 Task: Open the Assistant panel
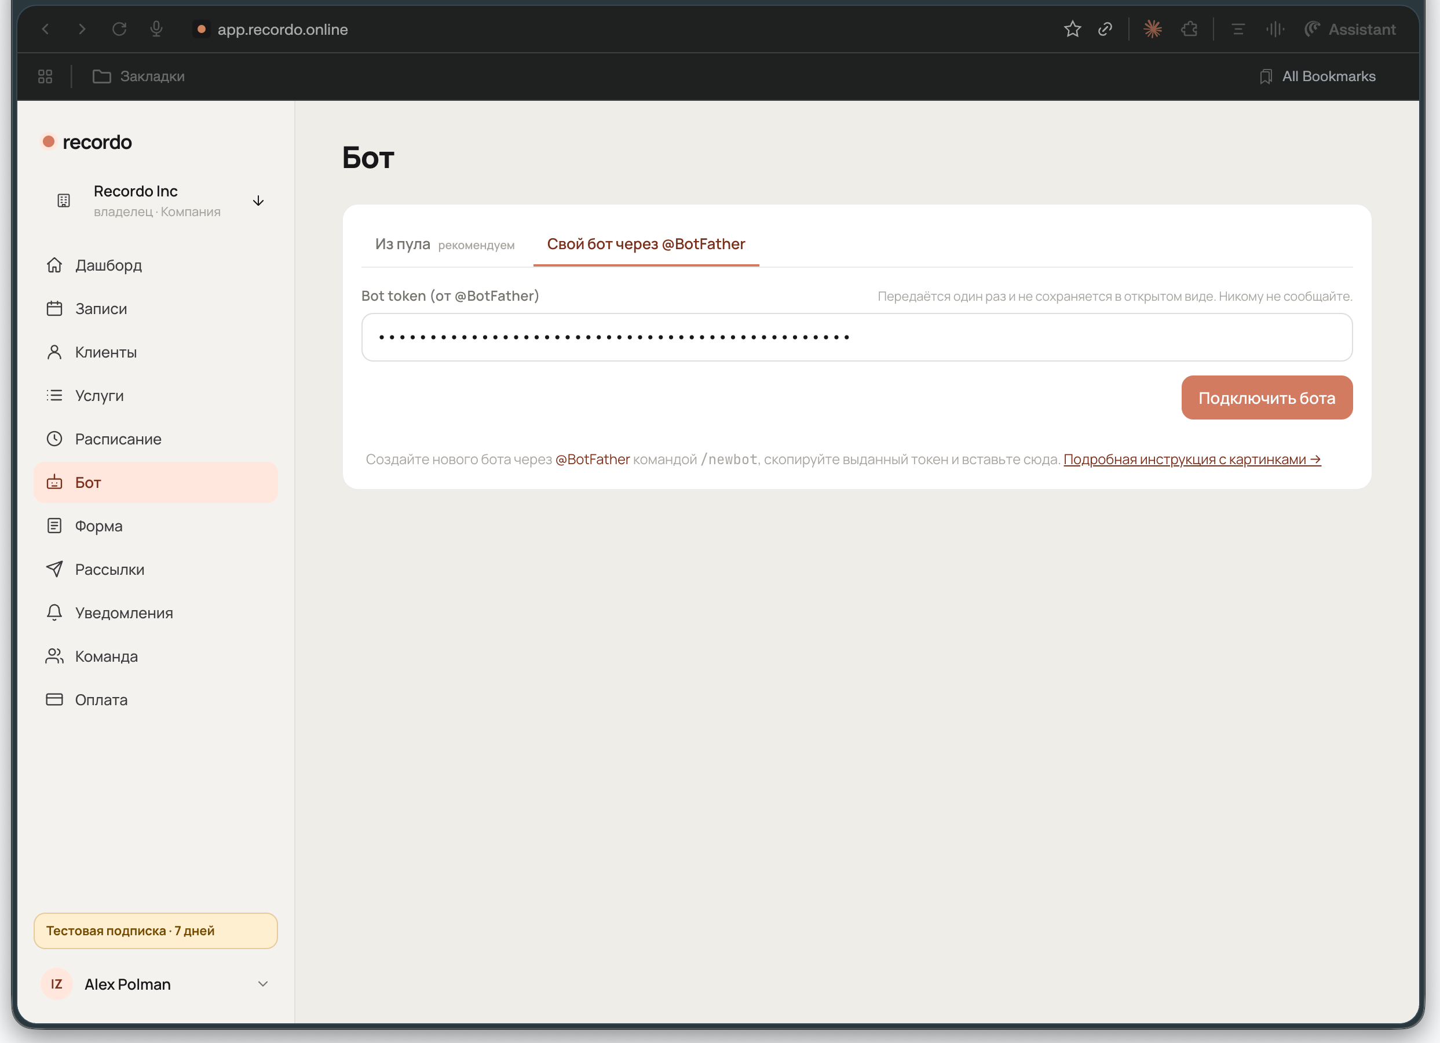click(x=1350, y=29)
